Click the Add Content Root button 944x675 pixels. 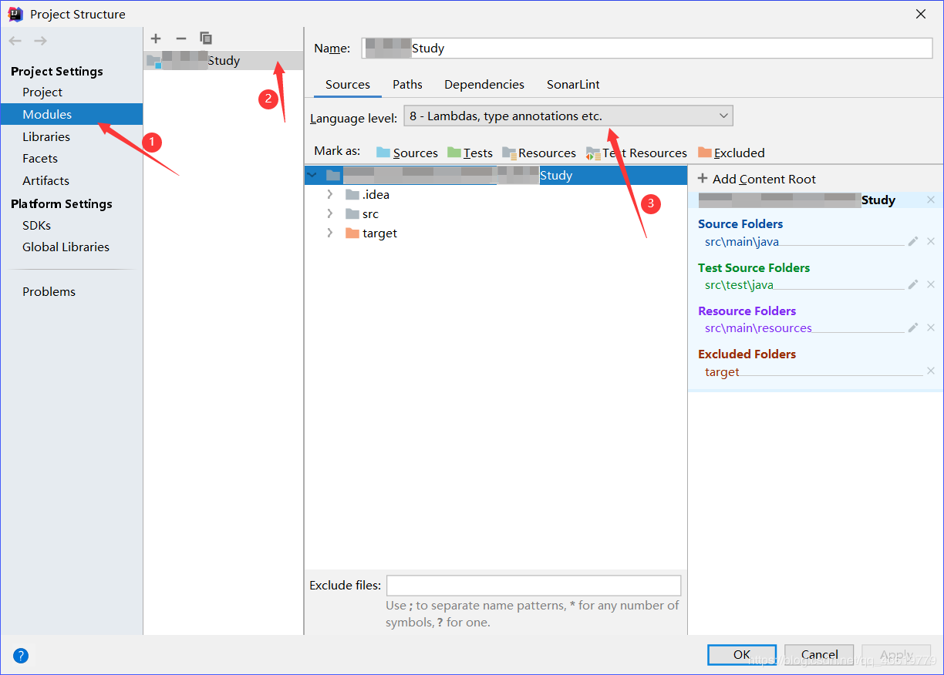tap(757, 178)
